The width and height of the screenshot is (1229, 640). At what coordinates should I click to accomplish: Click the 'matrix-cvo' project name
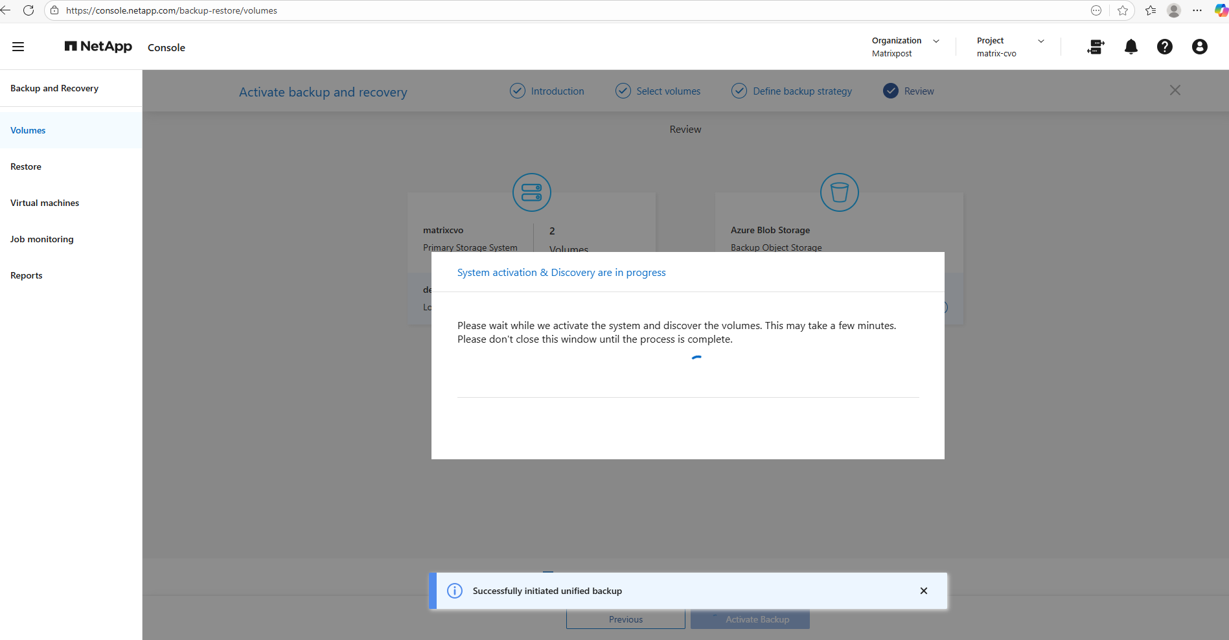pyautogui.click(x=996, y=54)
